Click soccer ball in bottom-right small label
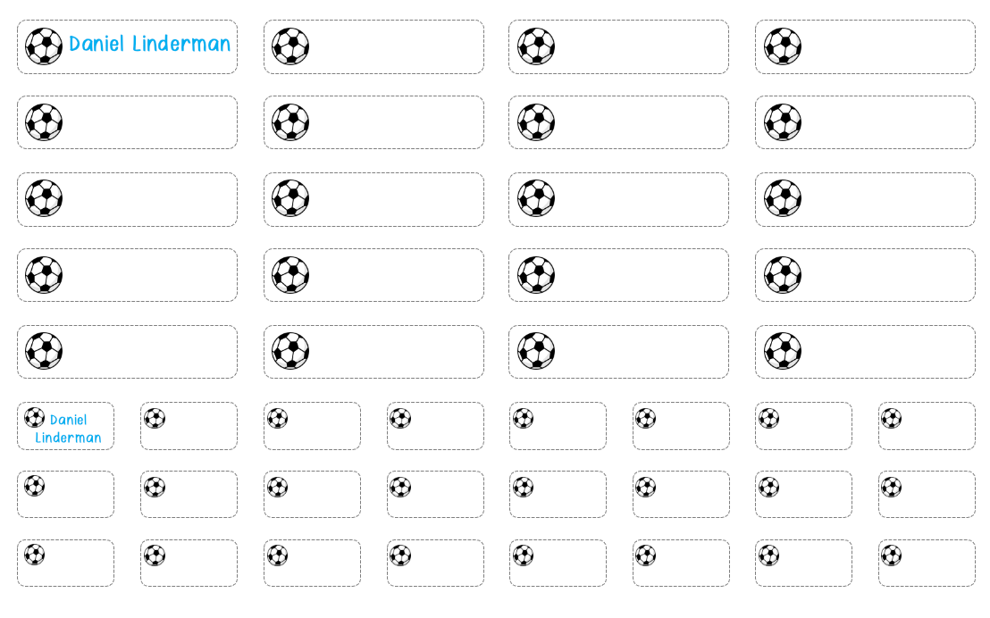 (x=891, y=555)
